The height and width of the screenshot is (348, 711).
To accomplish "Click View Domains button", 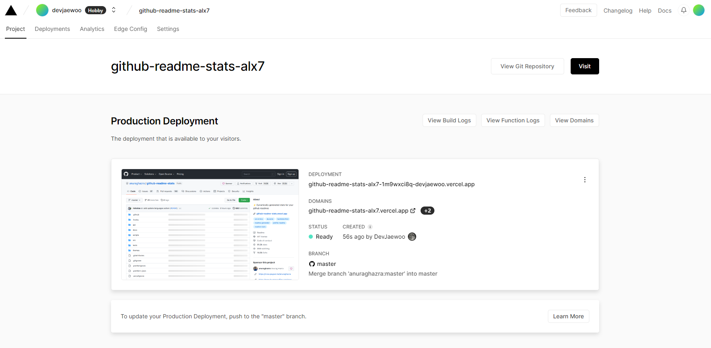I will 574,120.
